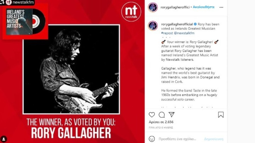This screenshot has width=255, height=143.
Task: Click the Newstalk nt logo on image
Action: point(131,12)
